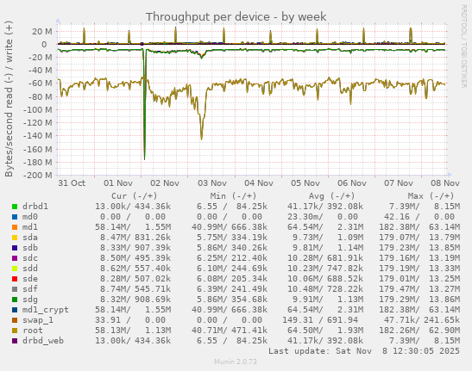Viewport: 472px width, 371px height.
Task: Click the '06 Nov' x-axis label
Action: (352, 183)
